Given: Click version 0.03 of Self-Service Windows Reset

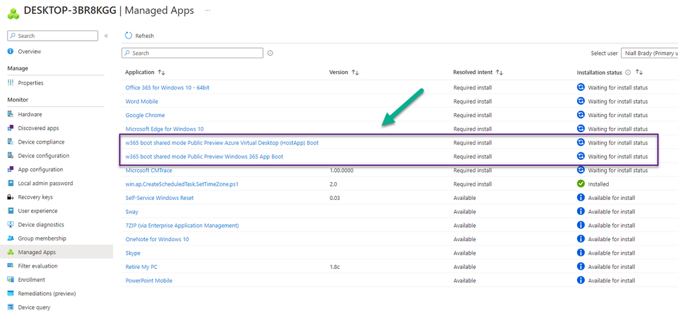Looking at the screenshot, I should pyautogui.click(x=335, y=198).
